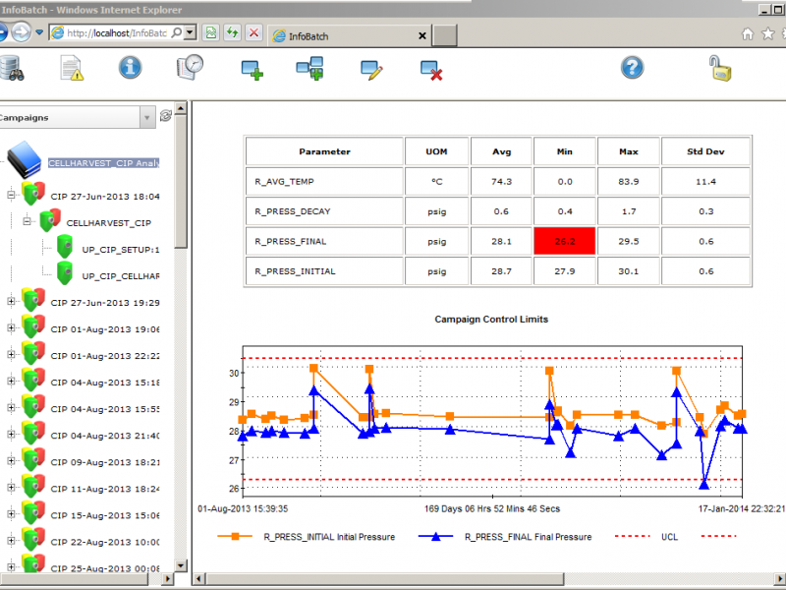Click the browser home icon
The image size is (786, 590).
(x=748, y=33)
